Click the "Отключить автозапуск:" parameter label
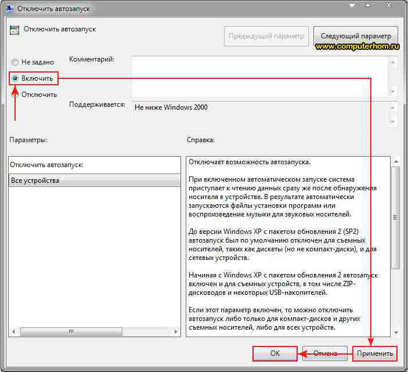Screen dimensions: 408x372 coord(47,165)
